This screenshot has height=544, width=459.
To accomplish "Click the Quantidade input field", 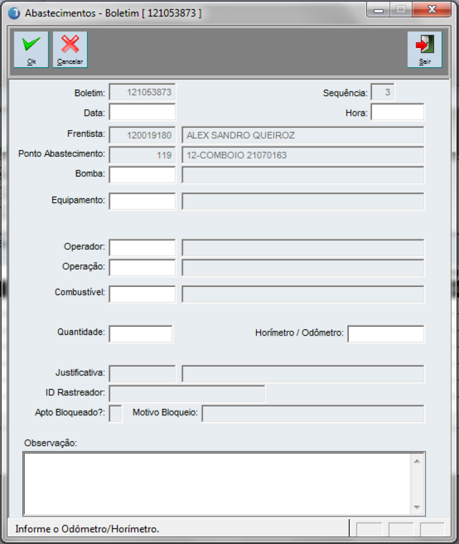I will tap(141, 334).
